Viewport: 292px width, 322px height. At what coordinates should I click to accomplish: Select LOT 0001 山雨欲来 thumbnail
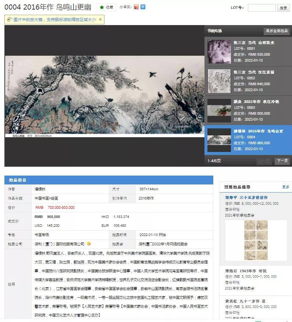pos(219,52)
